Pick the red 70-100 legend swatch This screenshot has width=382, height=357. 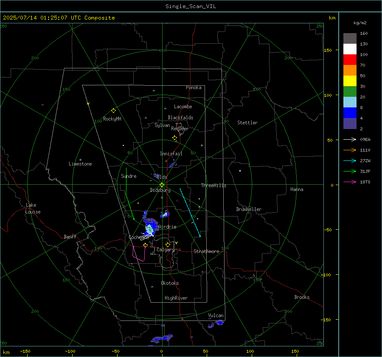(x=350, y=60)
